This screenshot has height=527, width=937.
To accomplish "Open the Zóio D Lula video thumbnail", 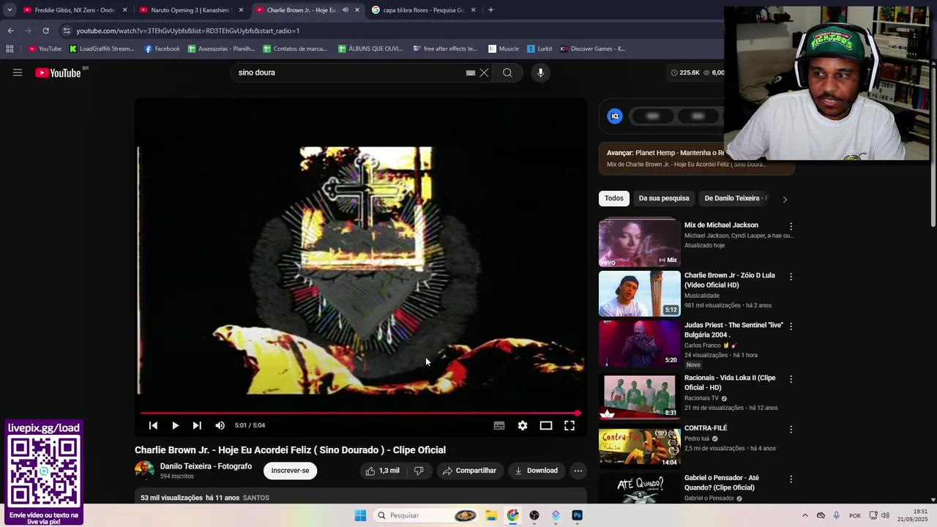I will 640,294.
